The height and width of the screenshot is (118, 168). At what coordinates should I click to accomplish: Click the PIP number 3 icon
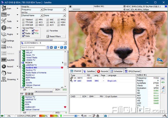click(x=32, y=94)
